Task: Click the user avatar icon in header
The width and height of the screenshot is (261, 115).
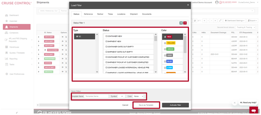Action: (217, 2)
